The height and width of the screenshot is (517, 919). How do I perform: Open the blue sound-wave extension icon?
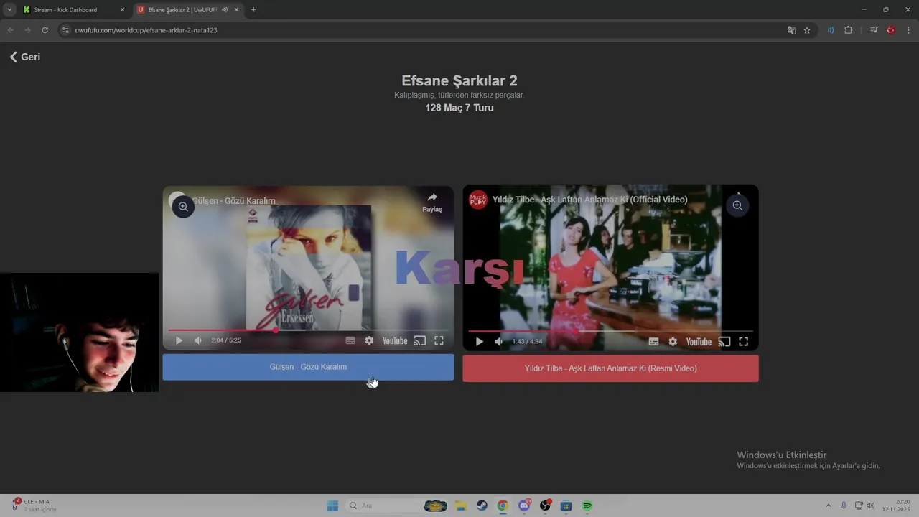tap(831, 30)
